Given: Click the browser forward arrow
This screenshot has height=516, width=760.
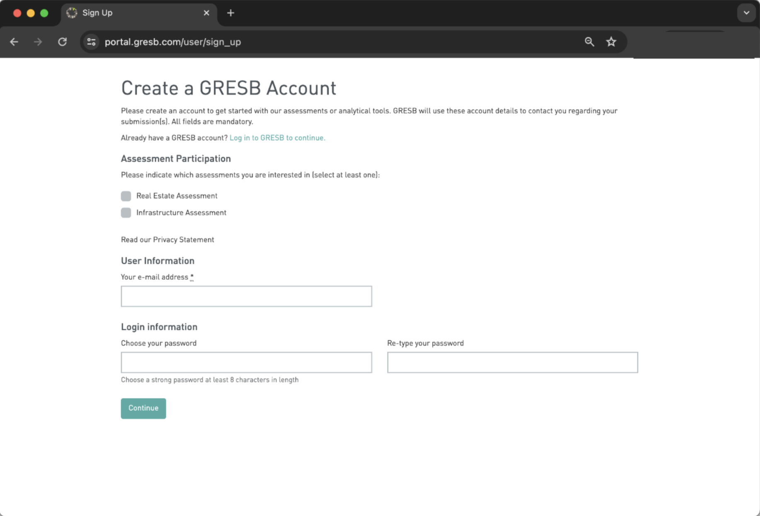Looking at the screenshot, I should [38, 42].
